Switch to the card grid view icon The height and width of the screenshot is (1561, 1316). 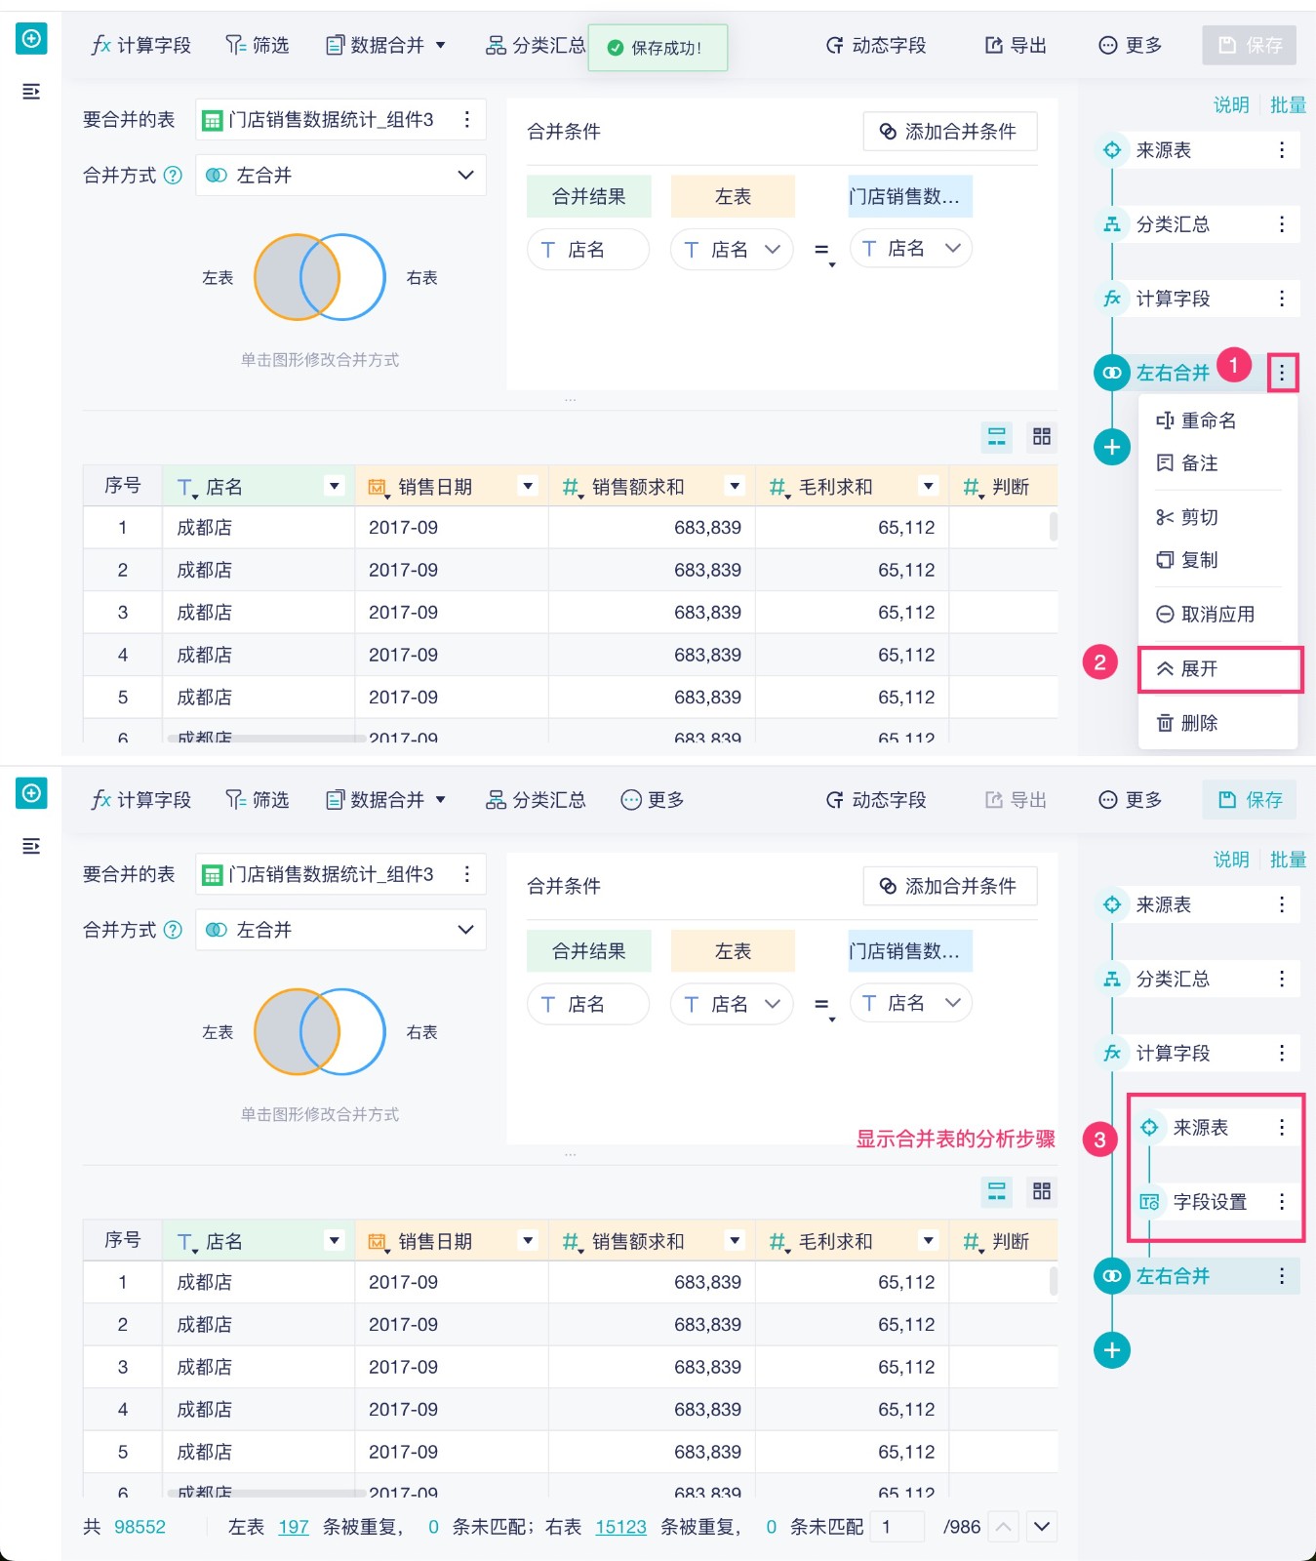1042,436
